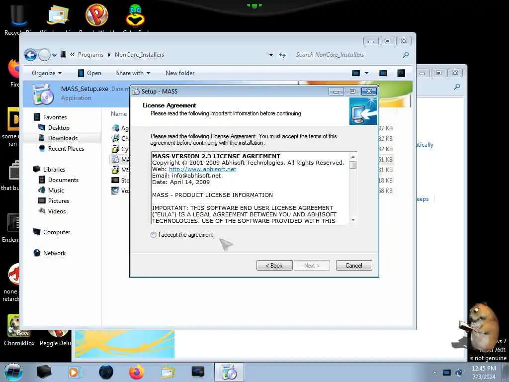Click the monitor icon in the system tray

[x=447, y=373]
